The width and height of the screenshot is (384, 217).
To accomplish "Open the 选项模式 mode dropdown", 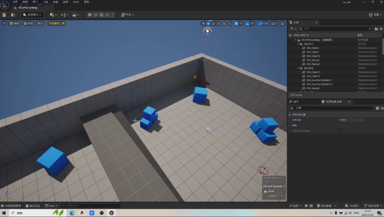I will coord(32,15).
